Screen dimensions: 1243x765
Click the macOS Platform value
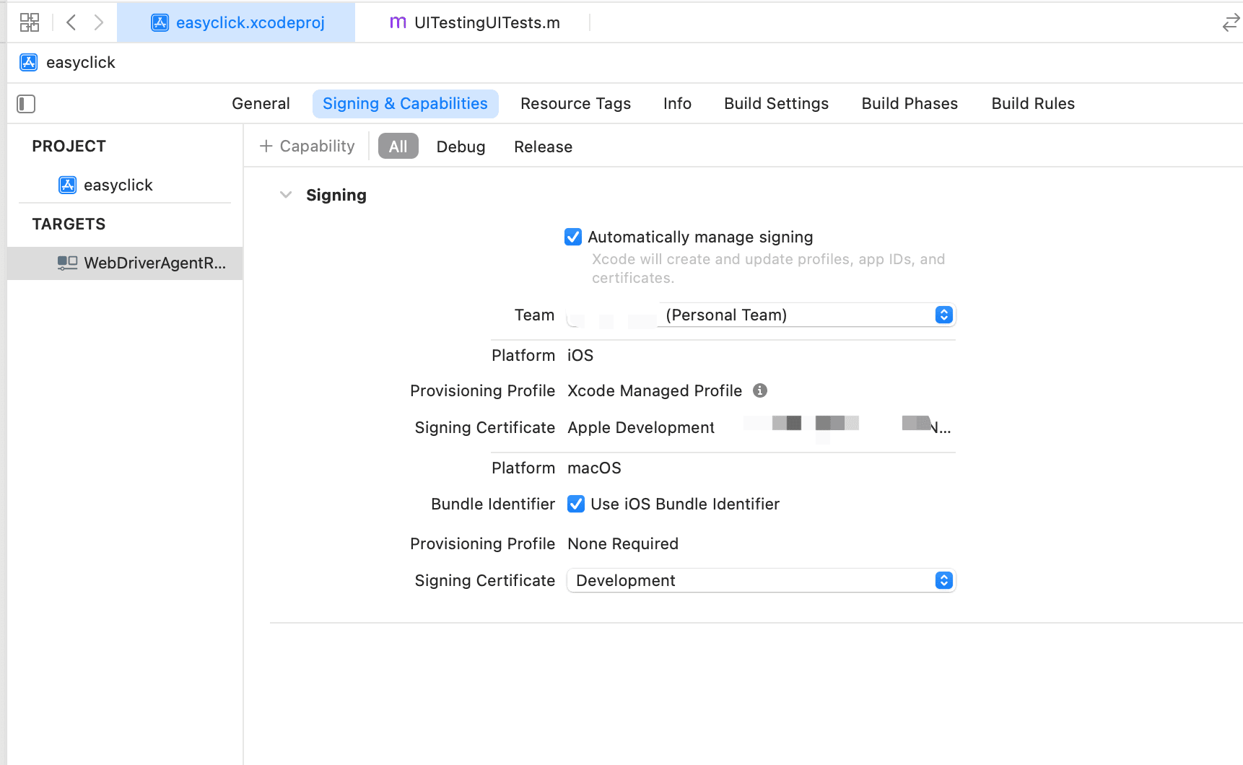[594, 468]
